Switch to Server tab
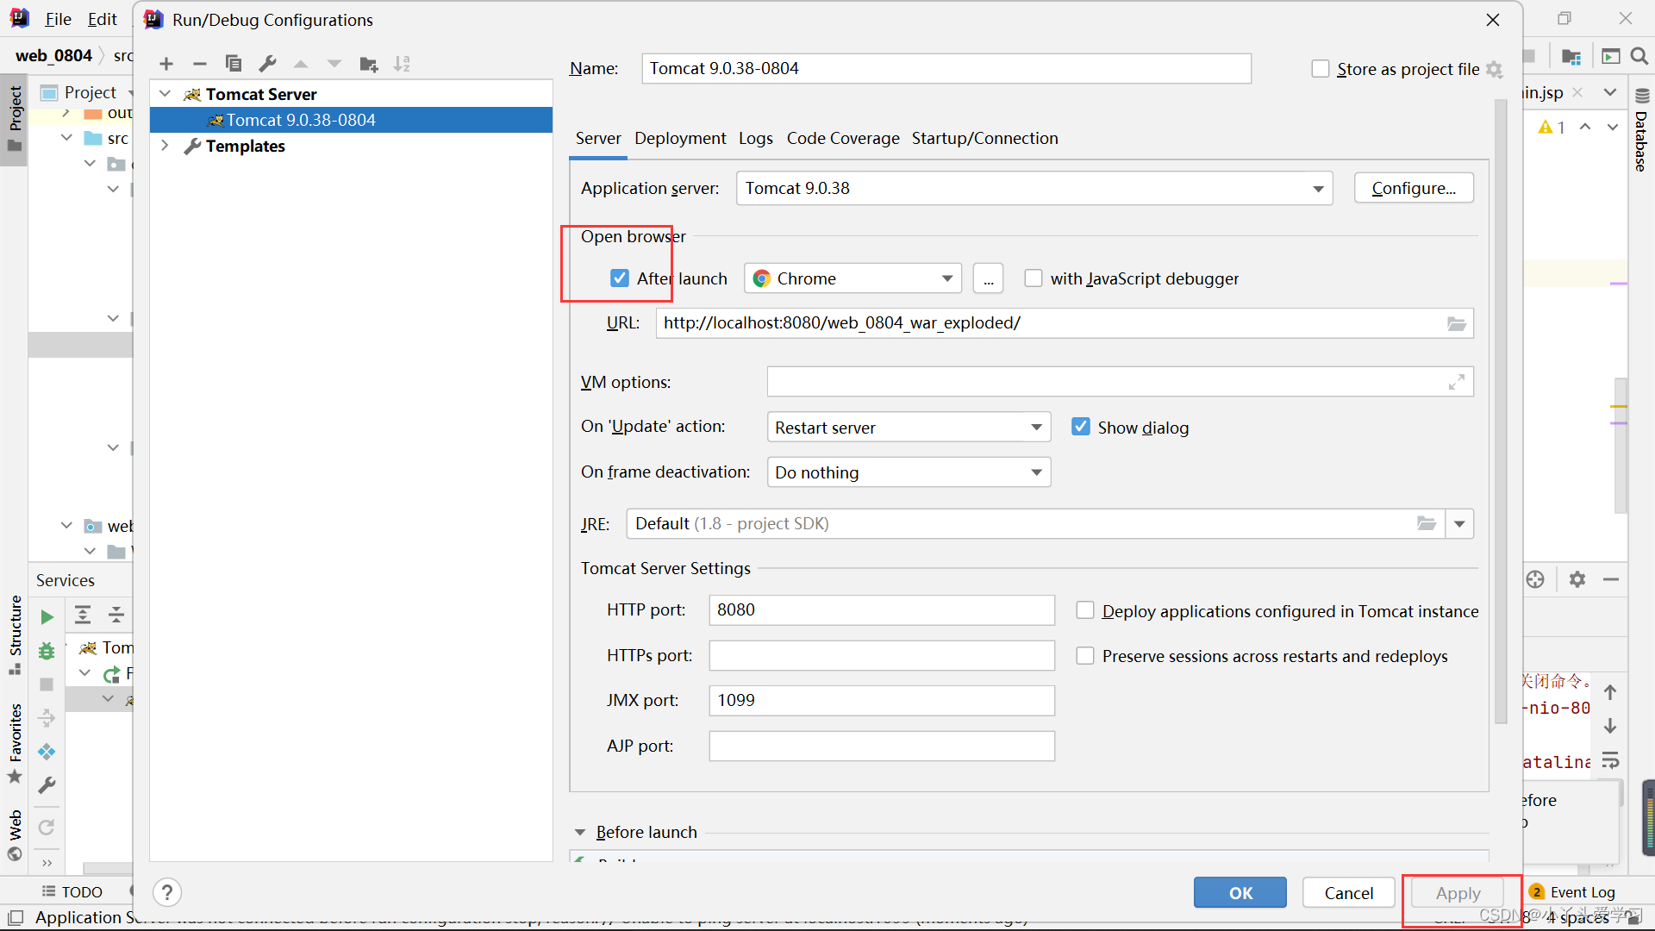The width and height of the screenshot is (1655, 931). pyautogui.click(x=598, y=138)
